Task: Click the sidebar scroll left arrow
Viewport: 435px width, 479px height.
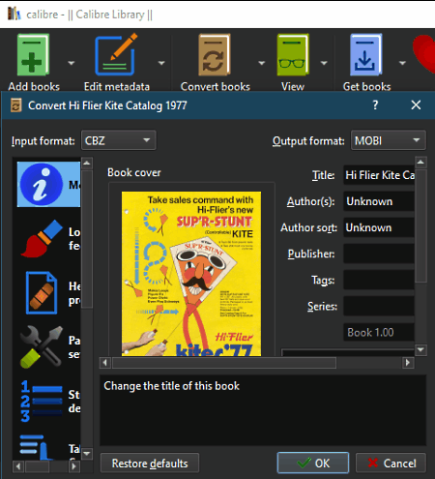Action: pos(18,466)
